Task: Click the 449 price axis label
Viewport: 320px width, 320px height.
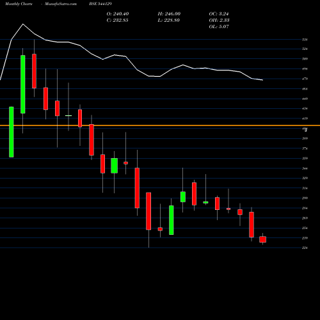Action: point(305,99)
